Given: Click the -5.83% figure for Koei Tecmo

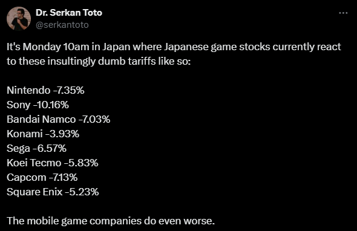Looking at the screenshot, I should click(x=81, y=163).
